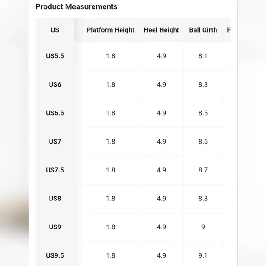Select the US7 size row label

point(55,141)
